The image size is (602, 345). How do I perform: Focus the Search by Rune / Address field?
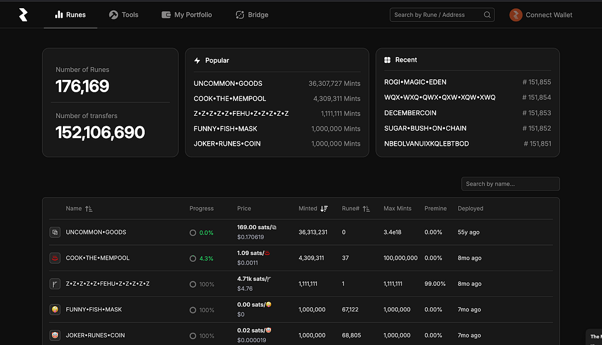point(442,15)
